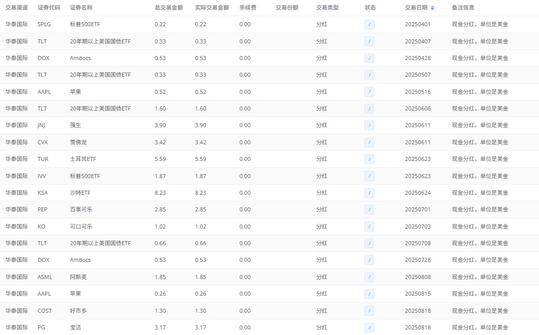This screenshot has height=335, width=539.
Task: Click the status badge in the PG row
Action: (369, 327)
